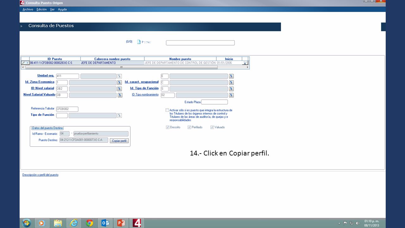Open lookup for Id. Tipo de Función
Screen dimensions: 405x228
pyautogui.click(x=231, y=89)
